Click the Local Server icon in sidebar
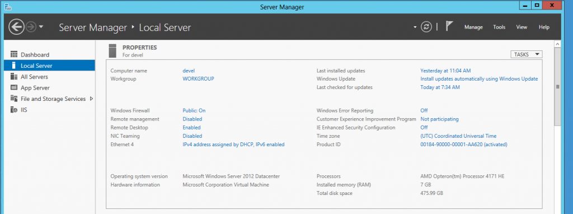 coord(14,66)
